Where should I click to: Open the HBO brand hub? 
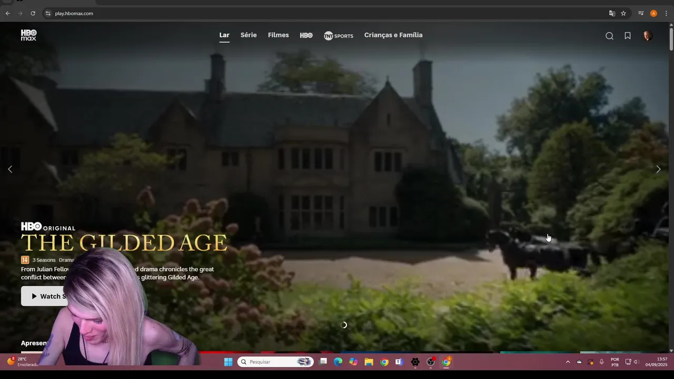pyautogui.click(x=306, y=35)
